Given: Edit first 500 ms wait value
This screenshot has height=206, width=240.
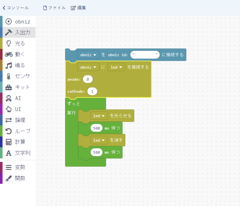Looking at the screenshot, I should click(97, 128).
